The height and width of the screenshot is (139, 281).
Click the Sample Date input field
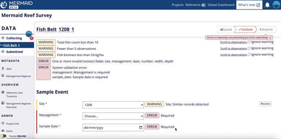tap(113, 127)
